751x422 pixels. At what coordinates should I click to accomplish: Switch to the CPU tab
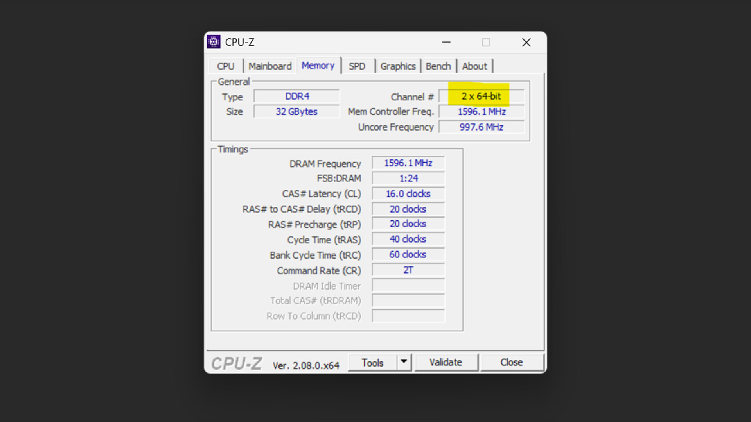click(x=226, y=66)
